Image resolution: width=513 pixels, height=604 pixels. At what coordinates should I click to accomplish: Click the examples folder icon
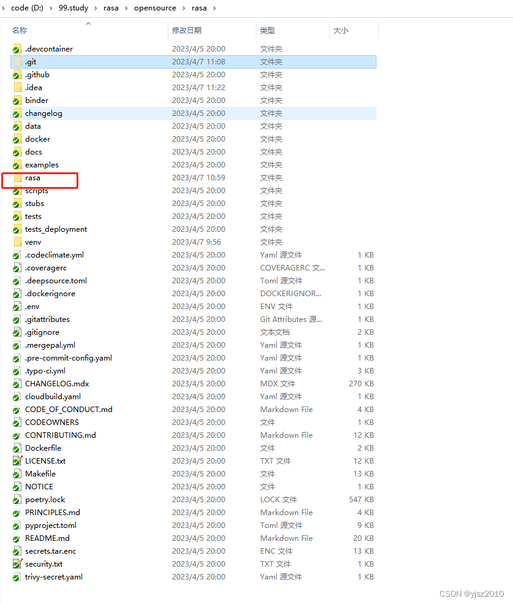(x=17, y=165)
